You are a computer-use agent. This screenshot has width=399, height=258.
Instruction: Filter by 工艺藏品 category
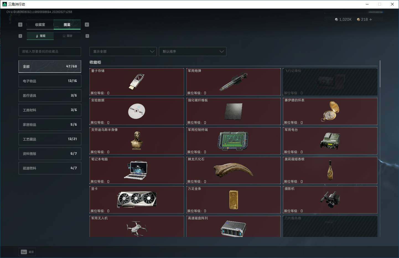click(x=50, y=139)
